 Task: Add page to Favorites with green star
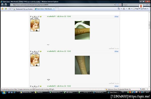[x=6, y=9]
